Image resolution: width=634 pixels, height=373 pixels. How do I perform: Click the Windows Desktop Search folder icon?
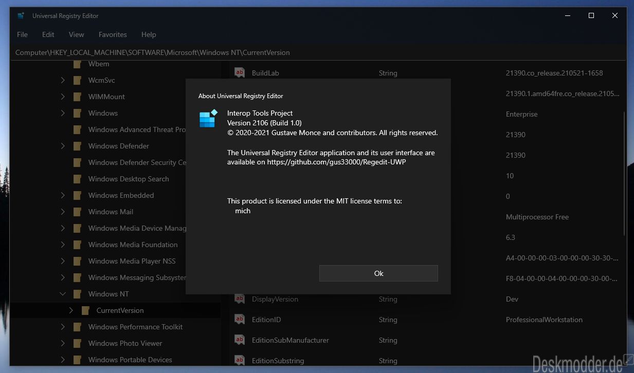[x=77, y=179]
